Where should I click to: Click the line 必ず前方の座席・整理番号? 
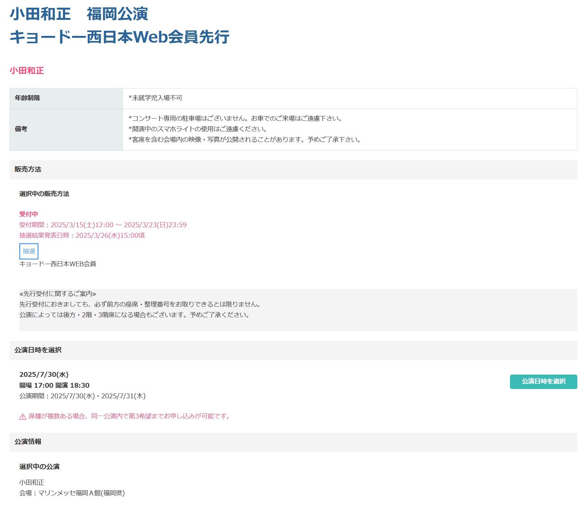(x=141, y=304)
